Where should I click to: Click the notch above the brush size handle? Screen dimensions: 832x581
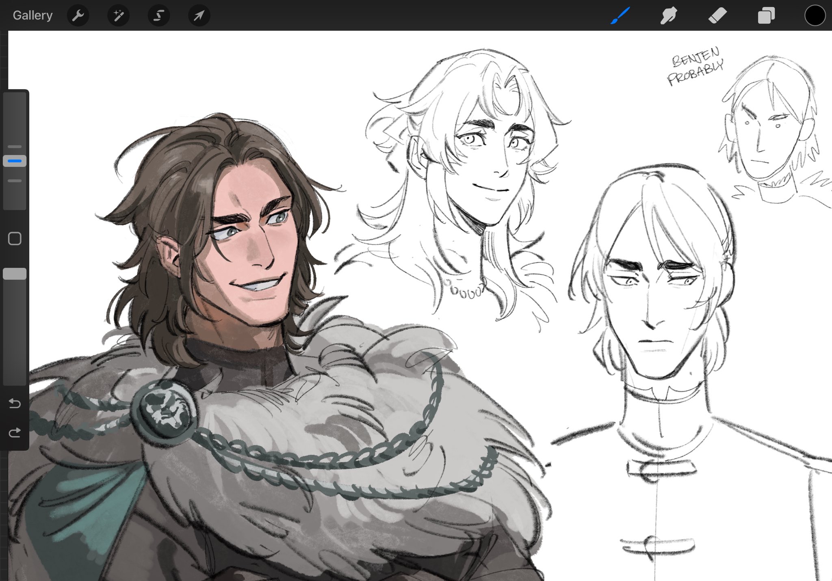click(15, 147)
